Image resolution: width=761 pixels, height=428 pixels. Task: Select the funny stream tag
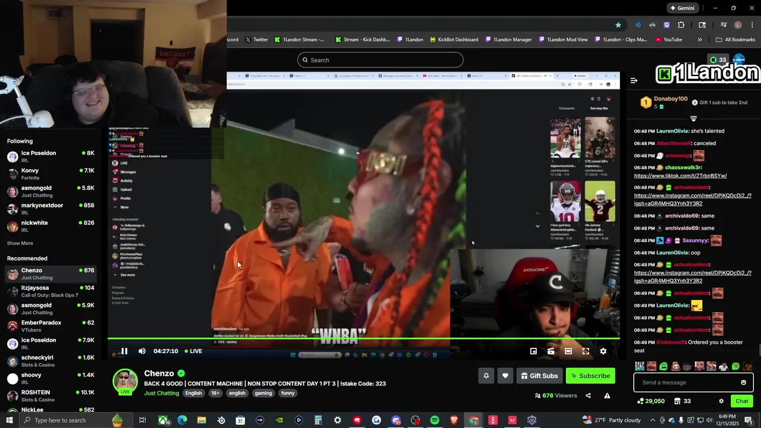(x=288, y=393)
